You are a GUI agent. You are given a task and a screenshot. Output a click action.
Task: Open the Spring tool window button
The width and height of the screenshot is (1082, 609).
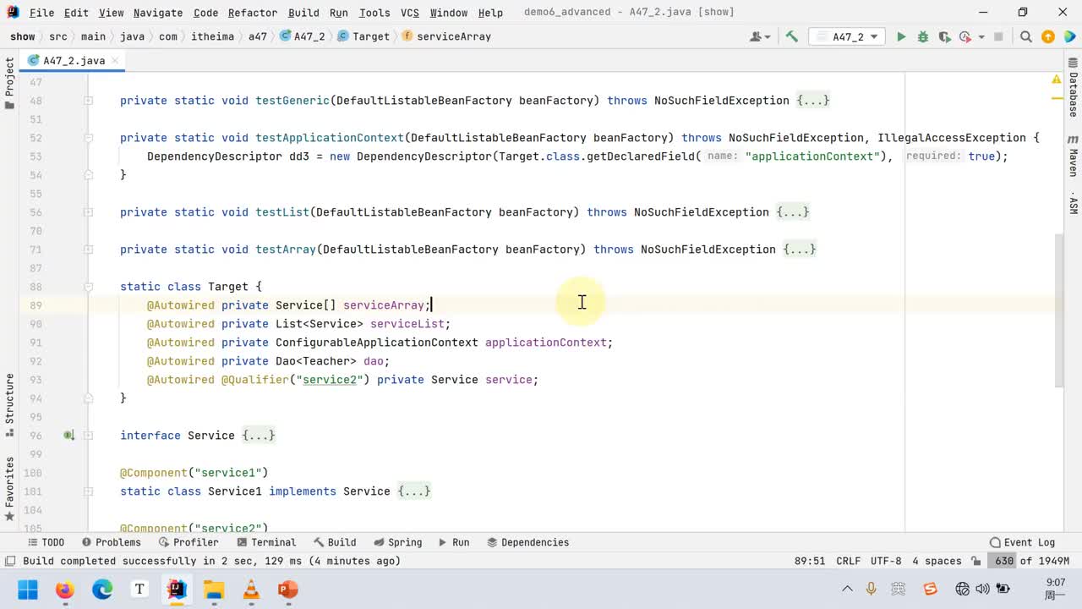coord(398,542)
